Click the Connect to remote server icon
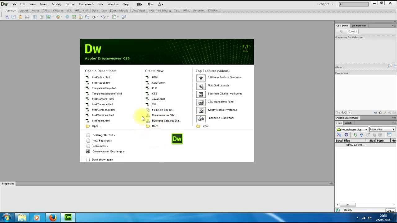 click(339, 135)
